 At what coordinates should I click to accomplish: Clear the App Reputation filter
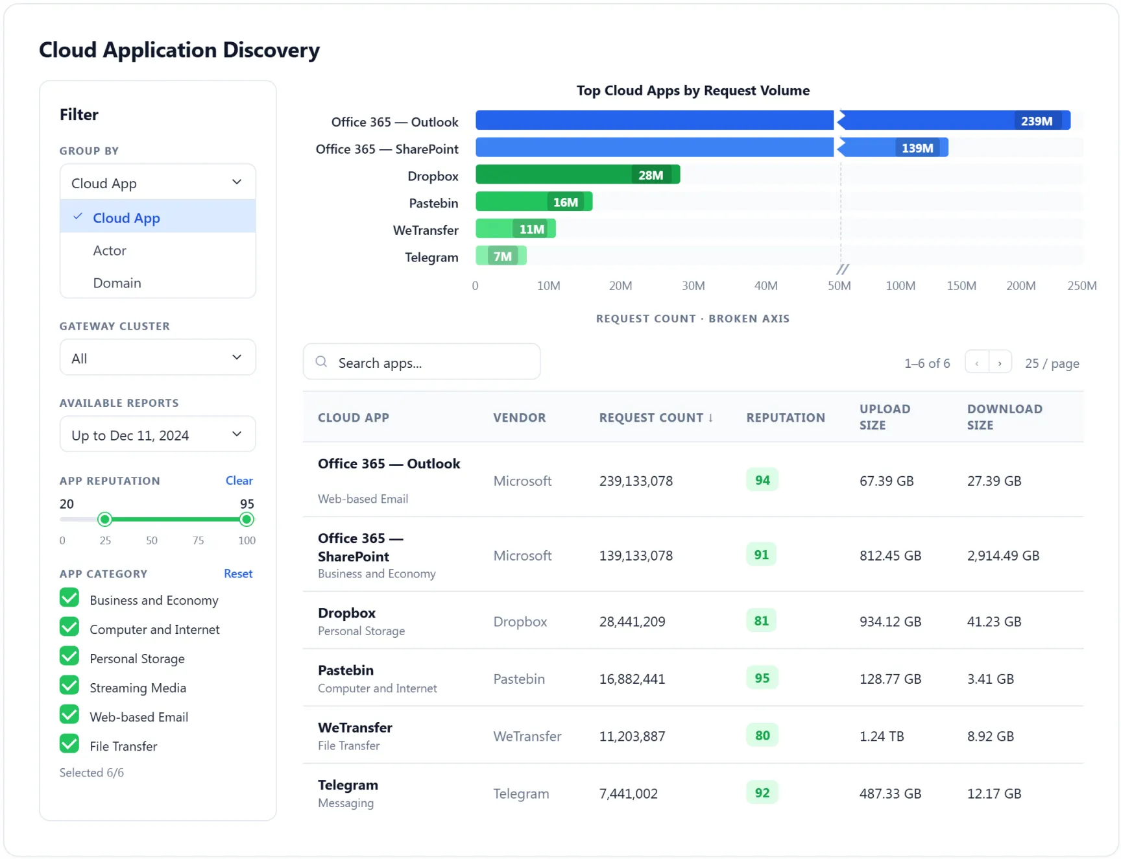click(x=239, y=480)
